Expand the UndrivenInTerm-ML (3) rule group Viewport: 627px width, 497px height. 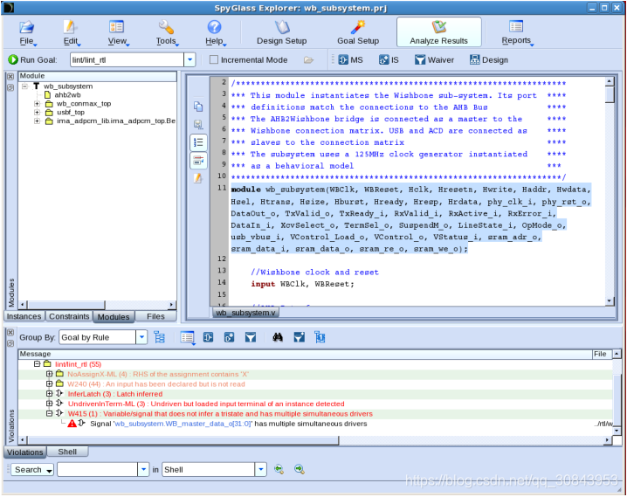pos(49,404)
